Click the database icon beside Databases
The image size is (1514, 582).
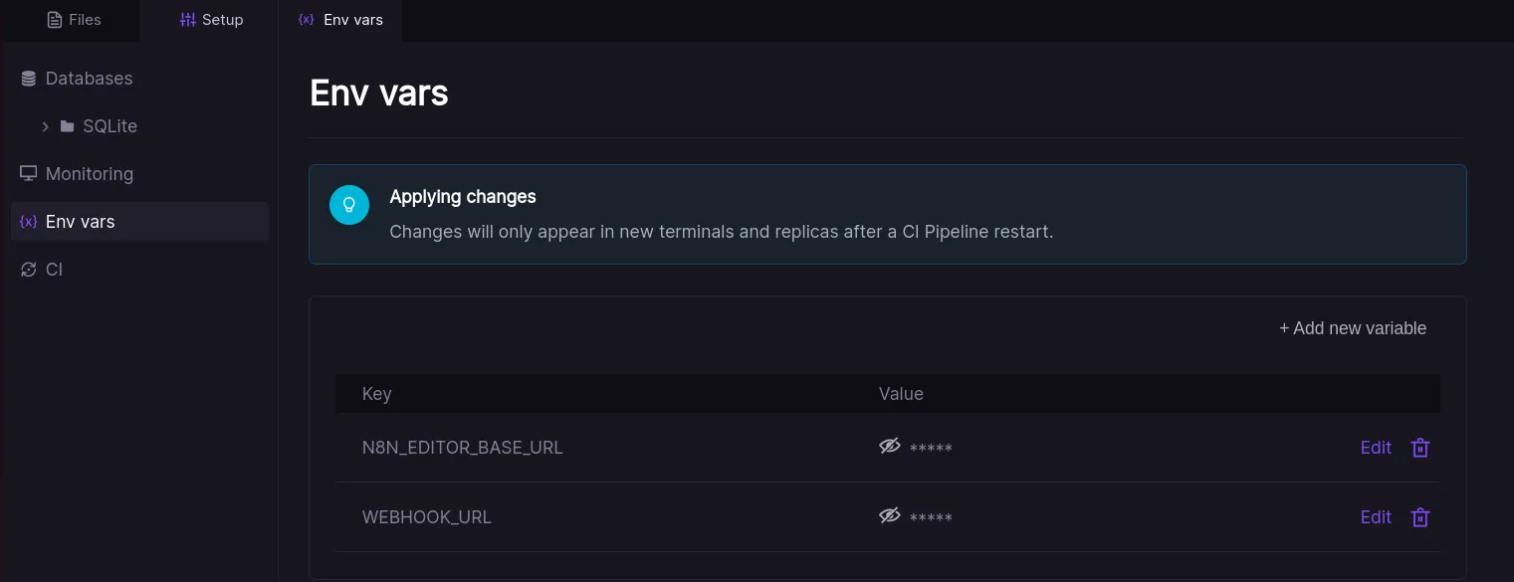(28, 79)
